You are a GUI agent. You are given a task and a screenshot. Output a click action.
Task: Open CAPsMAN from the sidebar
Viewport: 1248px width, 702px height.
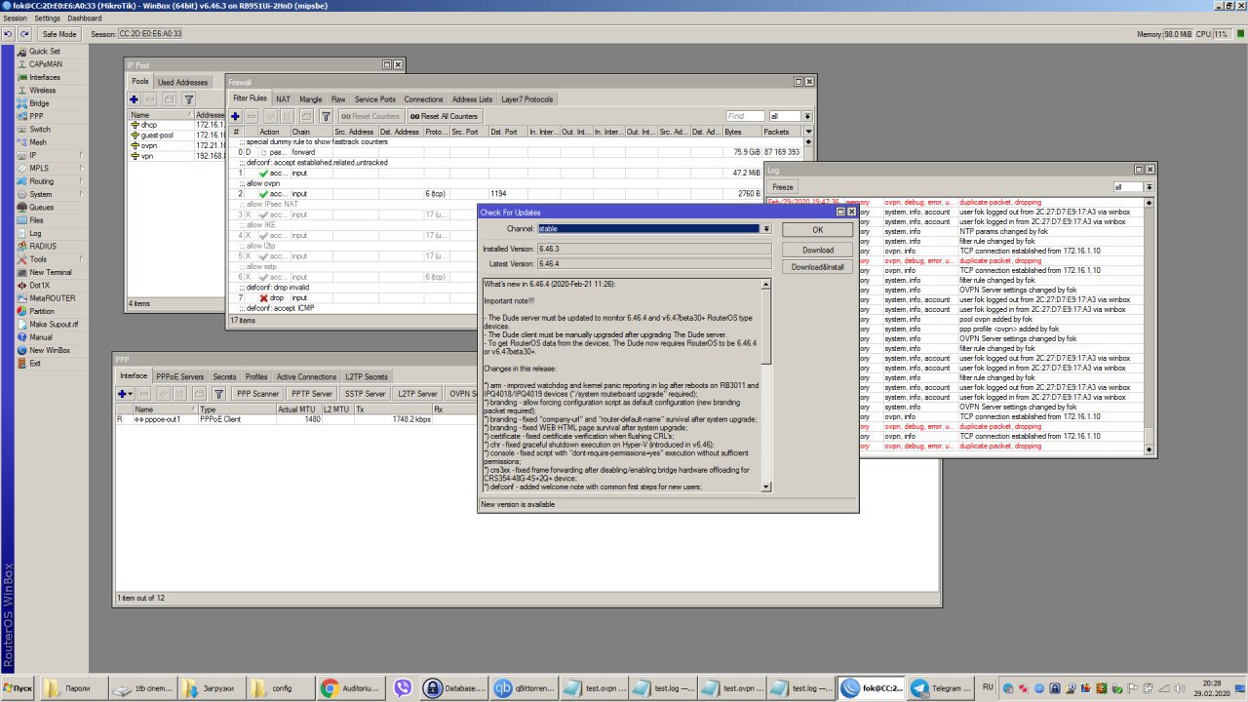44,64
